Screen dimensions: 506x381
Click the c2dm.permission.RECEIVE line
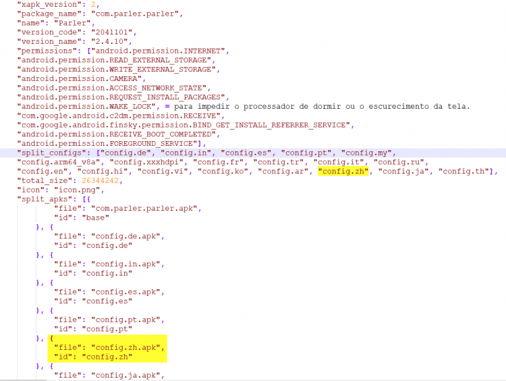(x=119, y=116)
